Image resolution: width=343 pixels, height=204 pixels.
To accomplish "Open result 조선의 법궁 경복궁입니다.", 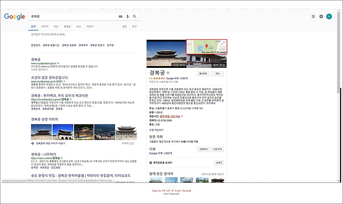I will pyautogui.click(x=50, y=77).
